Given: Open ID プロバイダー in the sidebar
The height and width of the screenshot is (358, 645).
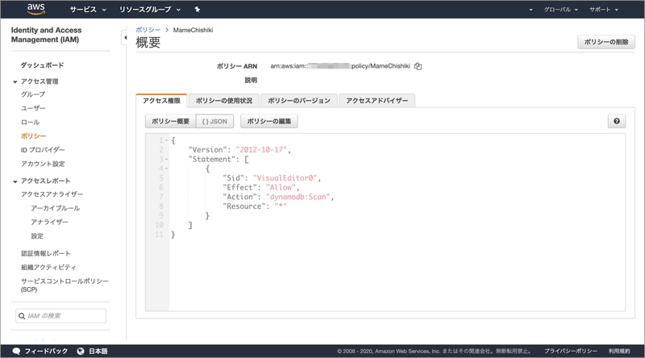Looking at the screenshot, I should click(x=43, y=150).
